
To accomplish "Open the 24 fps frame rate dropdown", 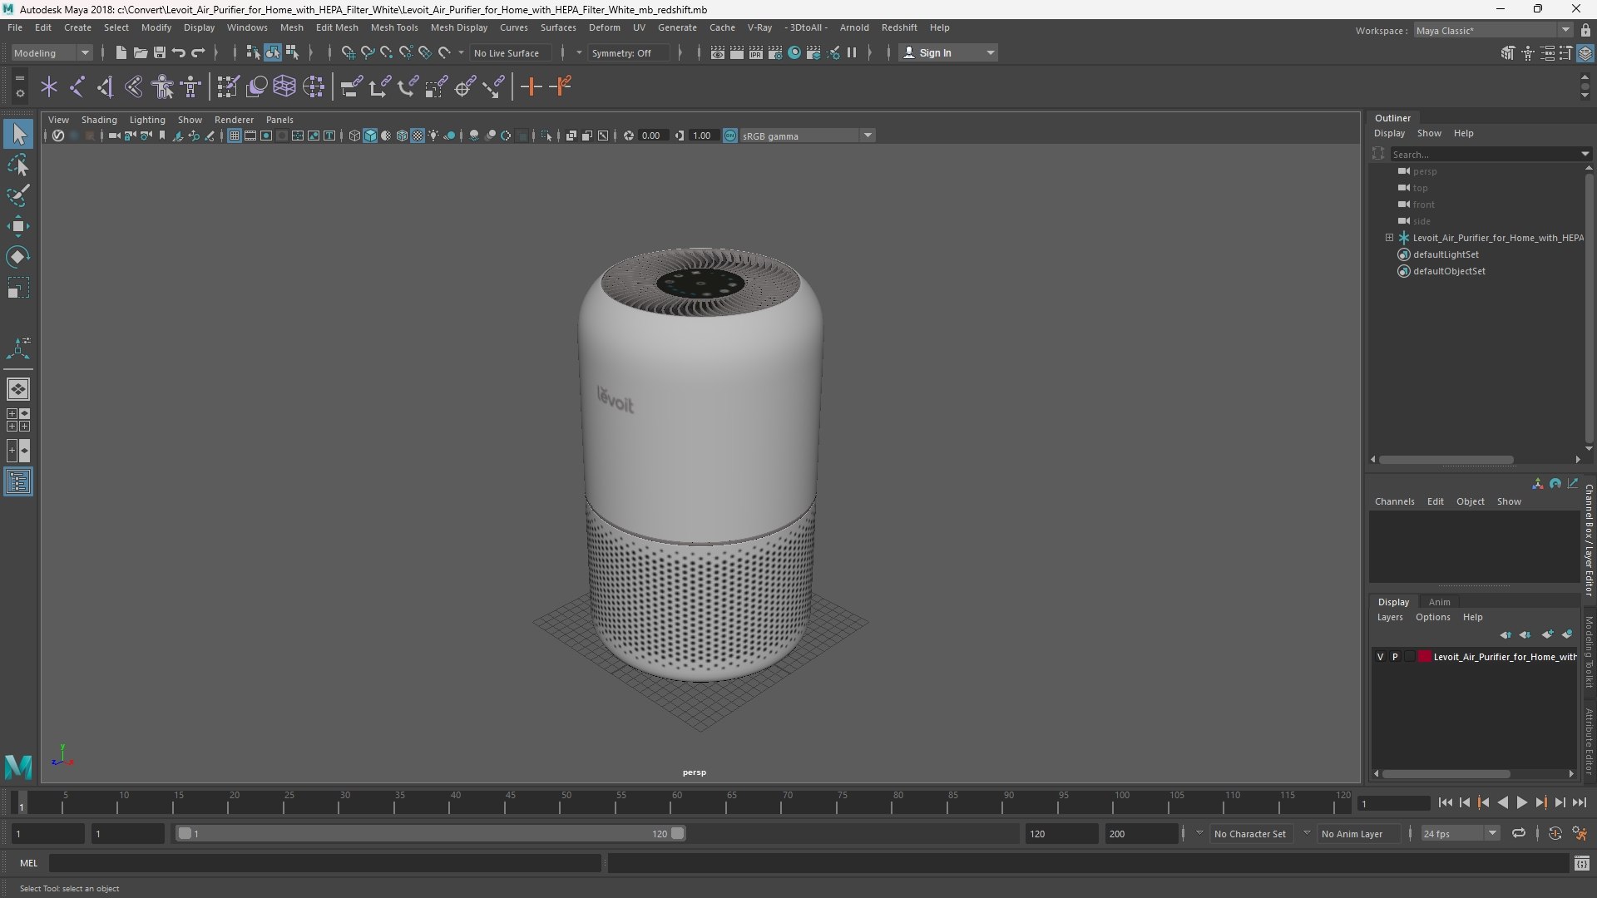I will coord(1460,833).
